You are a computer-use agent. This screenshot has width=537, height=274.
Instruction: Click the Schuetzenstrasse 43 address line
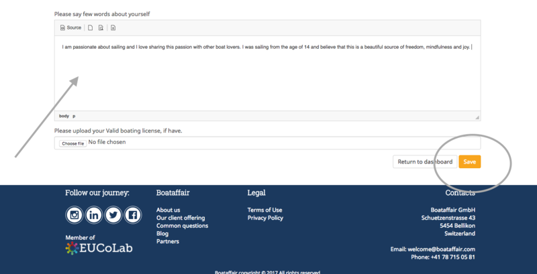(448, 218)
